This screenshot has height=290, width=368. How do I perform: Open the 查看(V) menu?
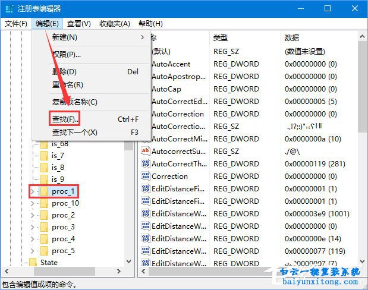pyautogui.click(x=79, y=24)
